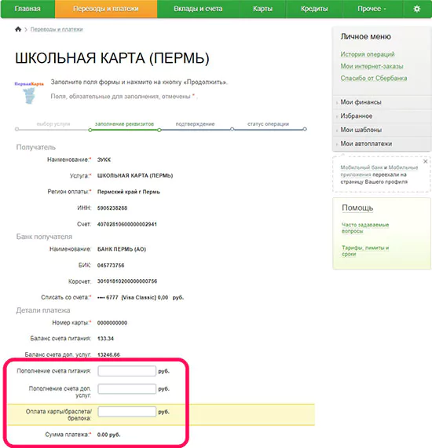Click the Пермский край г Пермь region text
Screen dimensions: 432x448
(x=129, y=192)
